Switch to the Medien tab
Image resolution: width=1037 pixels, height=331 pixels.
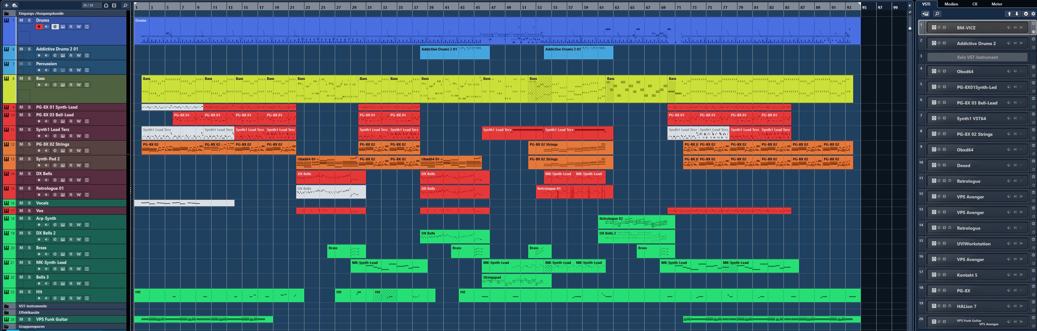coord(951,4)
